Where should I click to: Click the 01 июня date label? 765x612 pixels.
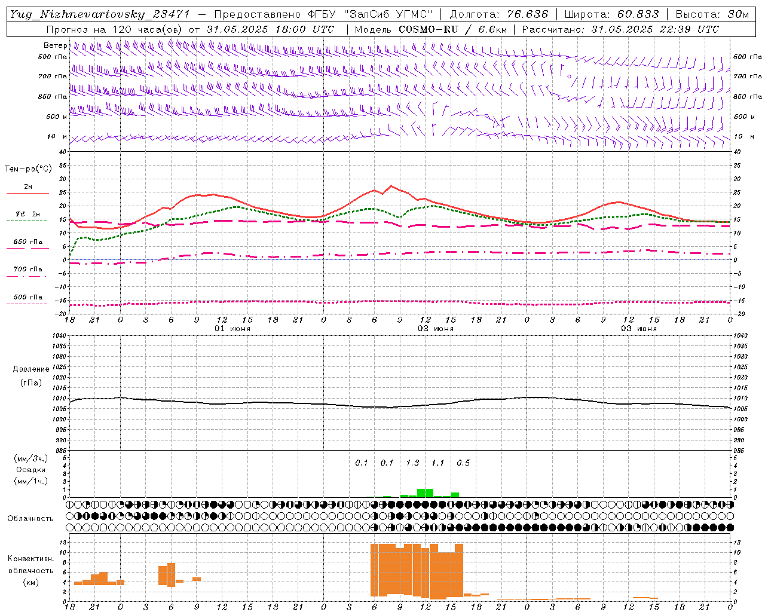pyautogui.click(x=232, y=329)
